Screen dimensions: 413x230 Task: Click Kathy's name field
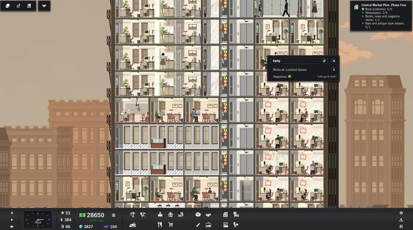[296, 61]
